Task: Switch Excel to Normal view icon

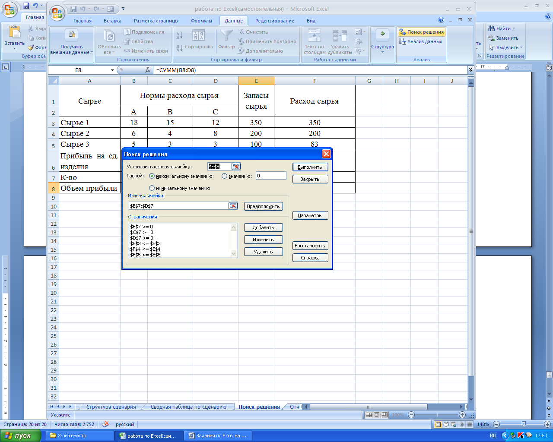Action: pos(369,415)
